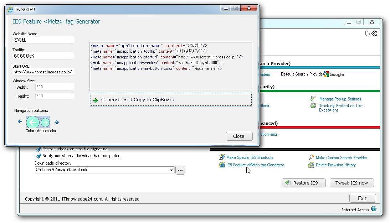Click the generated meta tag output box
This screenshot has width=390, height=223.
point(171,66)
